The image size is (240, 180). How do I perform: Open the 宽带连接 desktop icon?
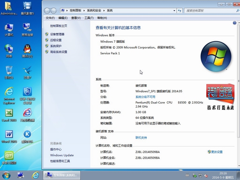(x=27, y=30)
